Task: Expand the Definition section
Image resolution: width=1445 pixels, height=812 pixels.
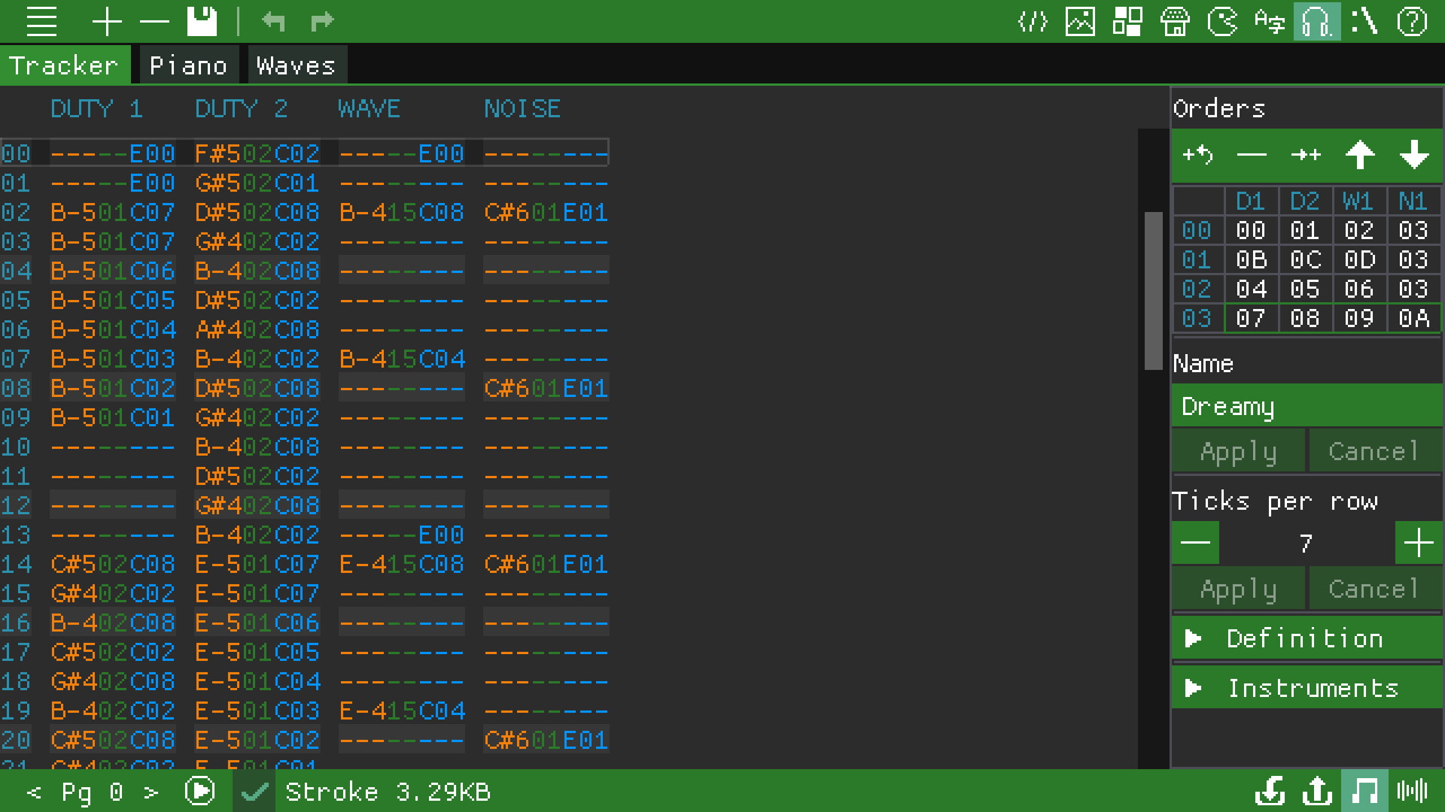Action: coord(1306,638)
